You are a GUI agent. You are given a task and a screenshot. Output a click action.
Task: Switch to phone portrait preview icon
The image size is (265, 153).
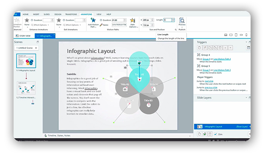coord(246,35)
